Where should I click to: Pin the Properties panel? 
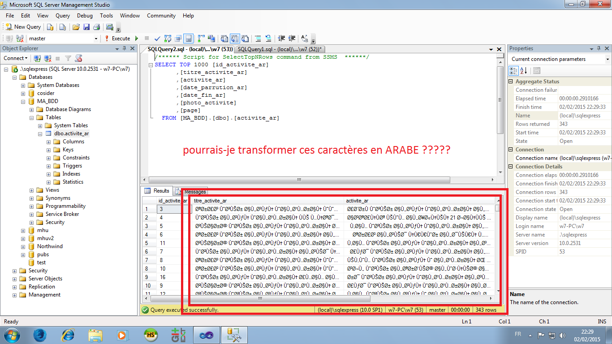(599, 48)
